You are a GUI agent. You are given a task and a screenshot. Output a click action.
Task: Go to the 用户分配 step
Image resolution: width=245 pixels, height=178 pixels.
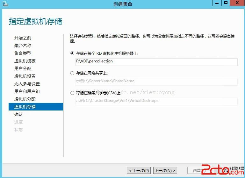(23, 68)
